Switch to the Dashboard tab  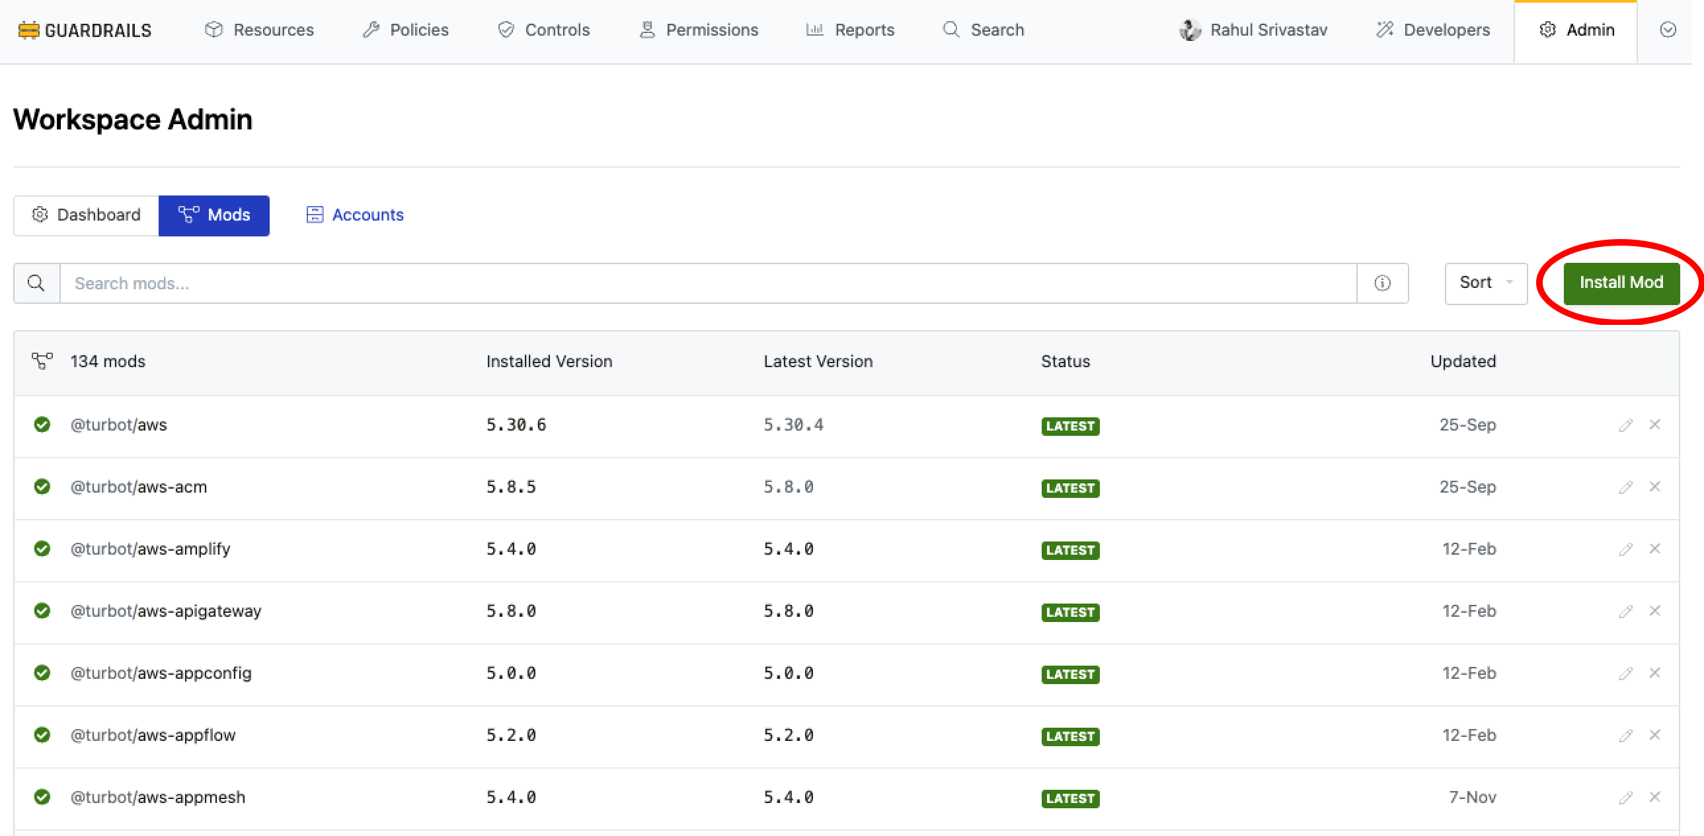pos(87,215)
